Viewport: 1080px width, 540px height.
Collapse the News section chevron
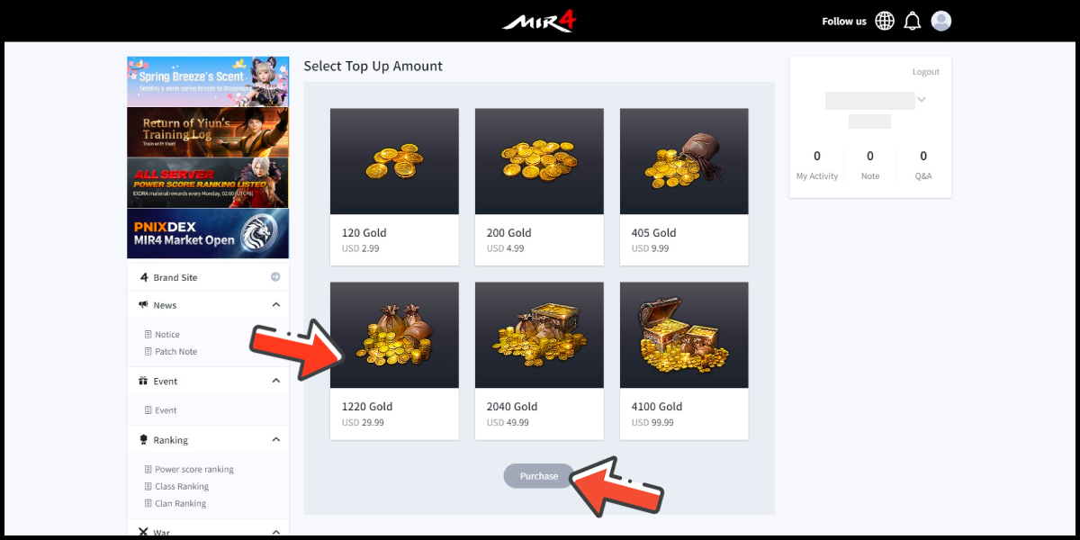click(276, 305)
